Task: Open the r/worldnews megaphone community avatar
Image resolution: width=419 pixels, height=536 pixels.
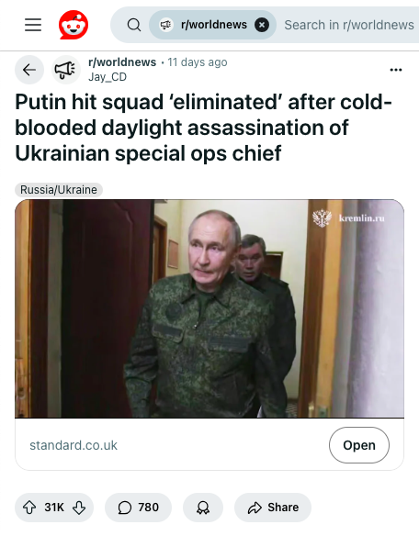Action: pyautogui.click(x=66, y=70)
